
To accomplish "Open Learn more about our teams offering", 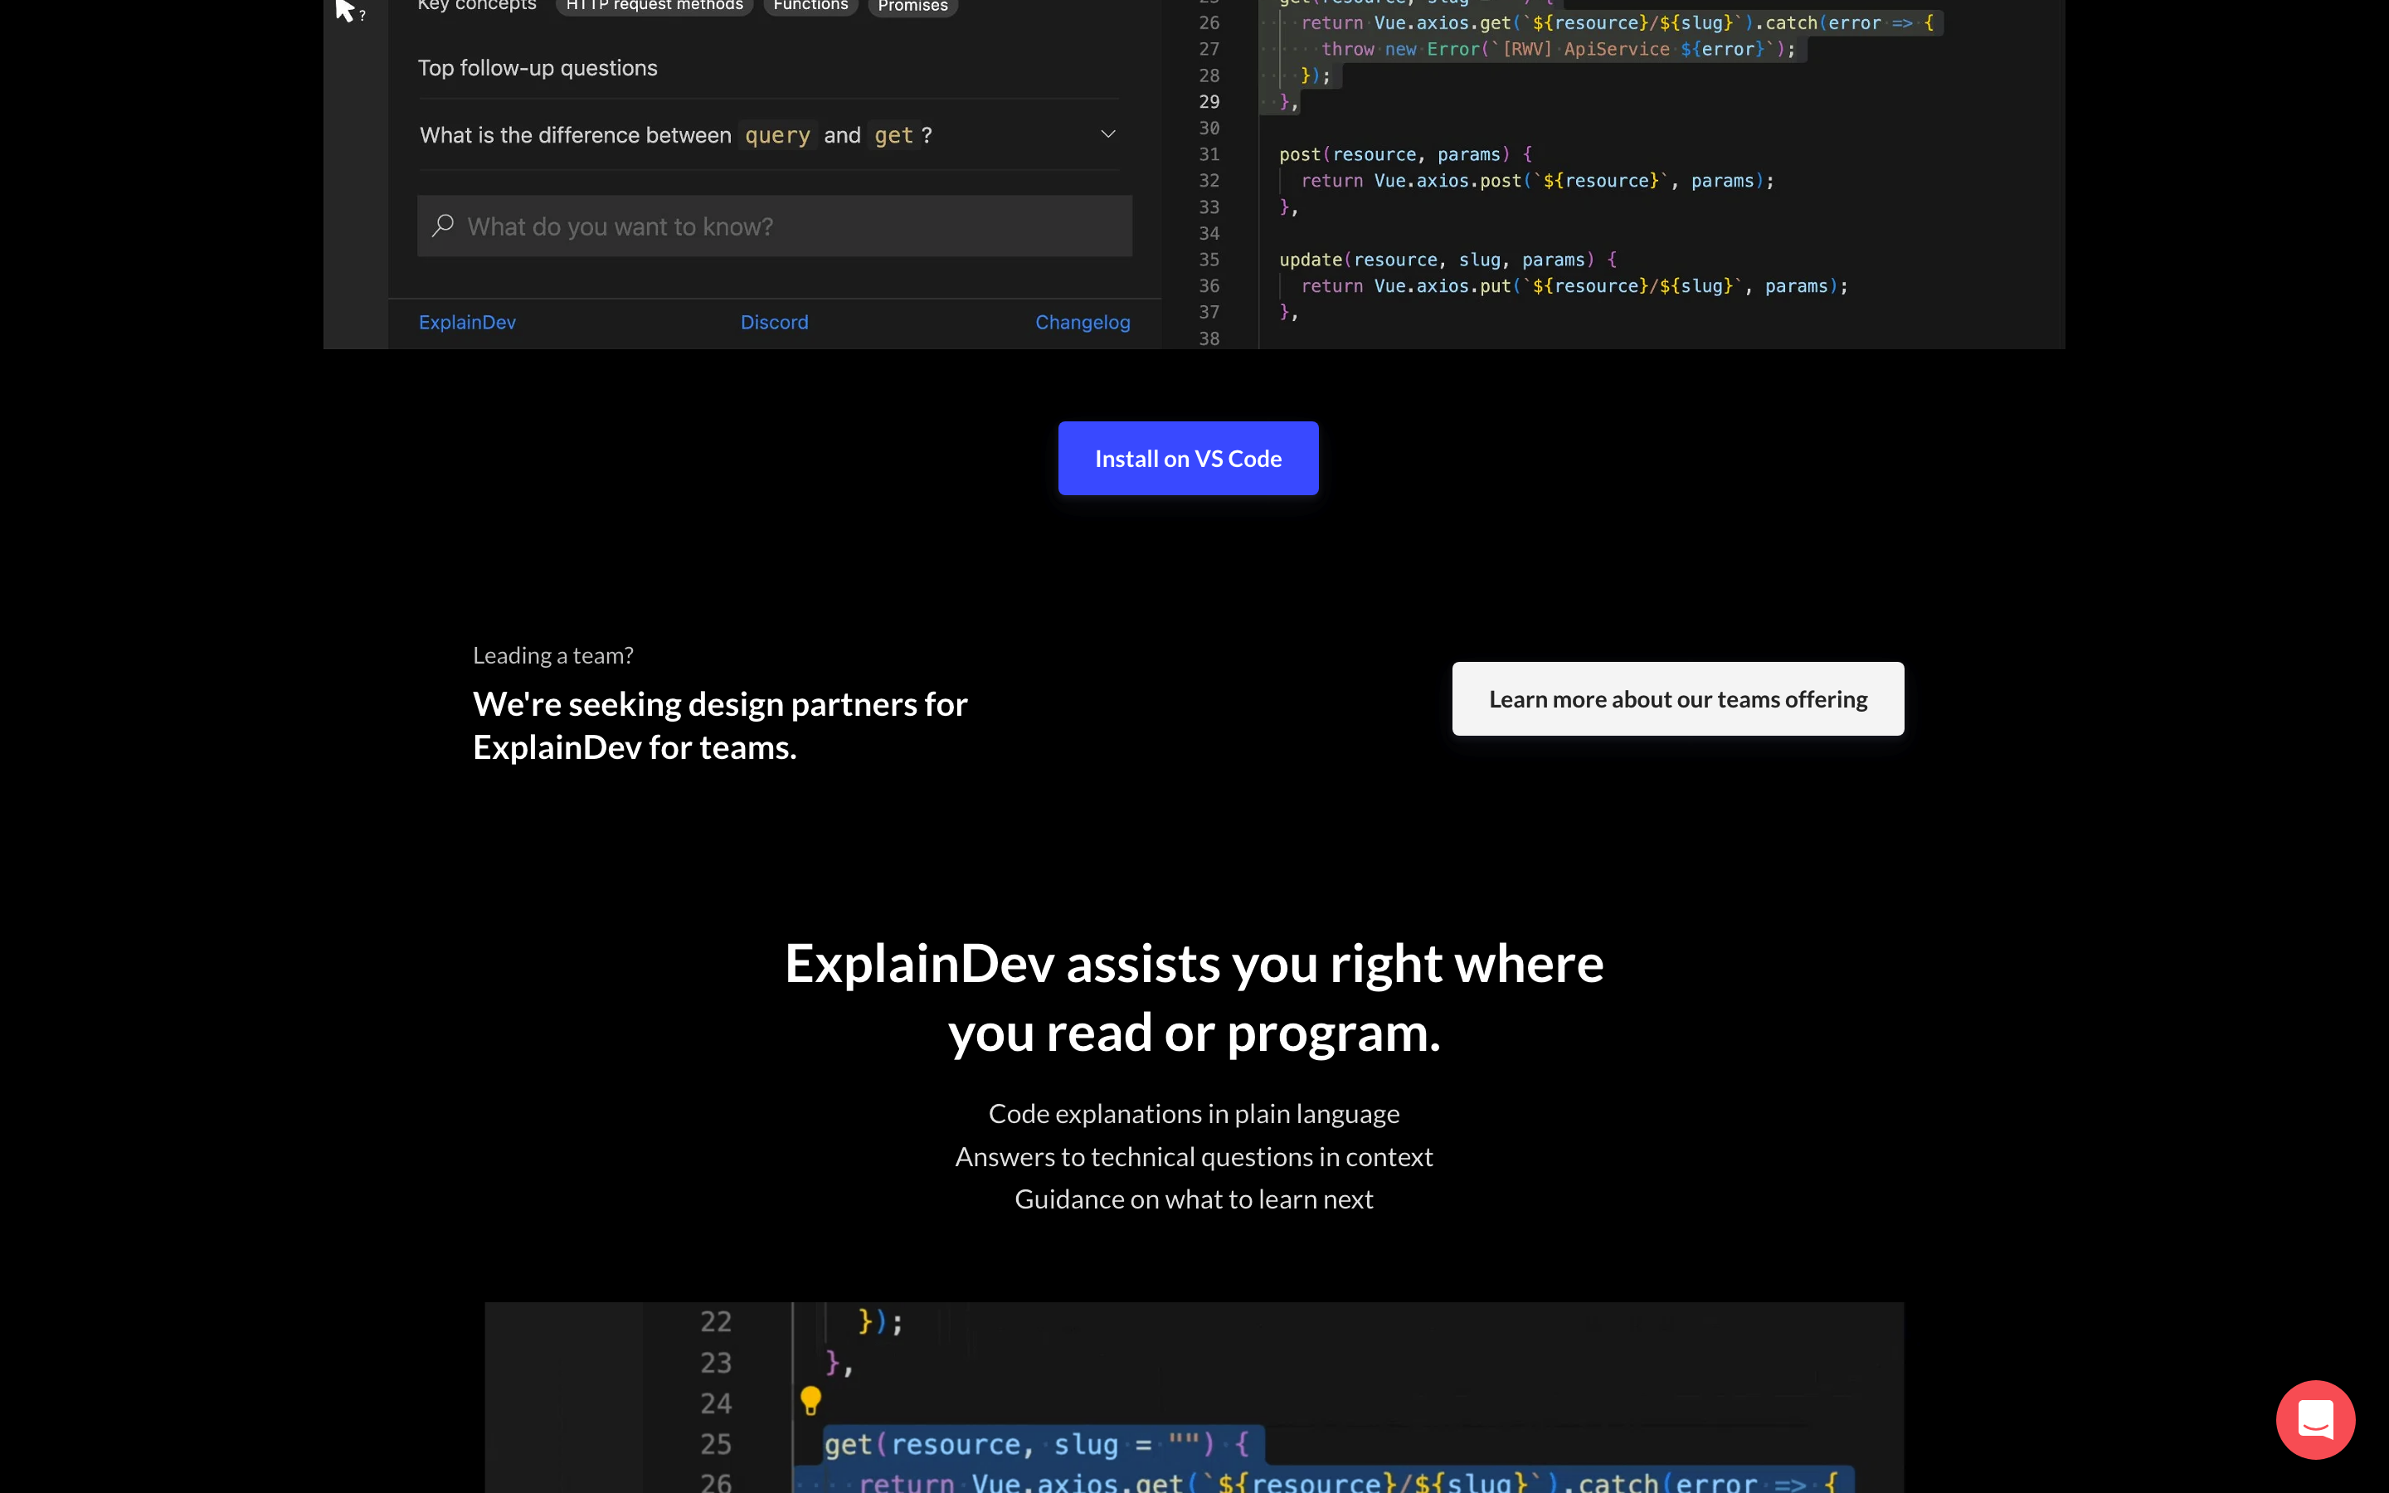I will pos(1677,699).
